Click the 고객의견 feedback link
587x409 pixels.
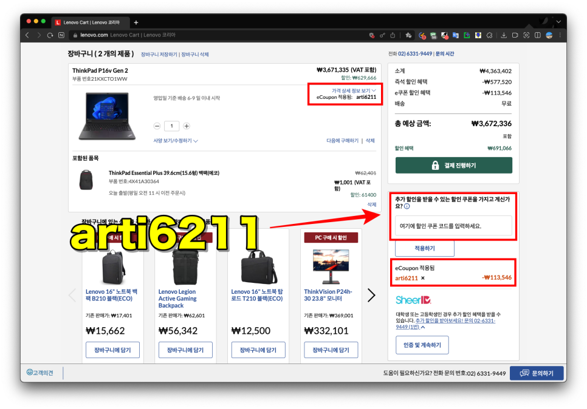[40, 373]
